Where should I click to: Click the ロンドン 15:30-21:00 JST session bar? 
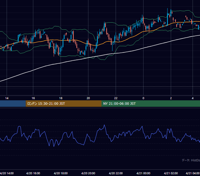(x=64, y=104)
